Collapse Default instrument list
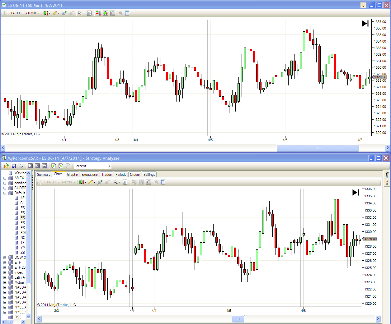The image size is (391, 324). click(5, 193)
